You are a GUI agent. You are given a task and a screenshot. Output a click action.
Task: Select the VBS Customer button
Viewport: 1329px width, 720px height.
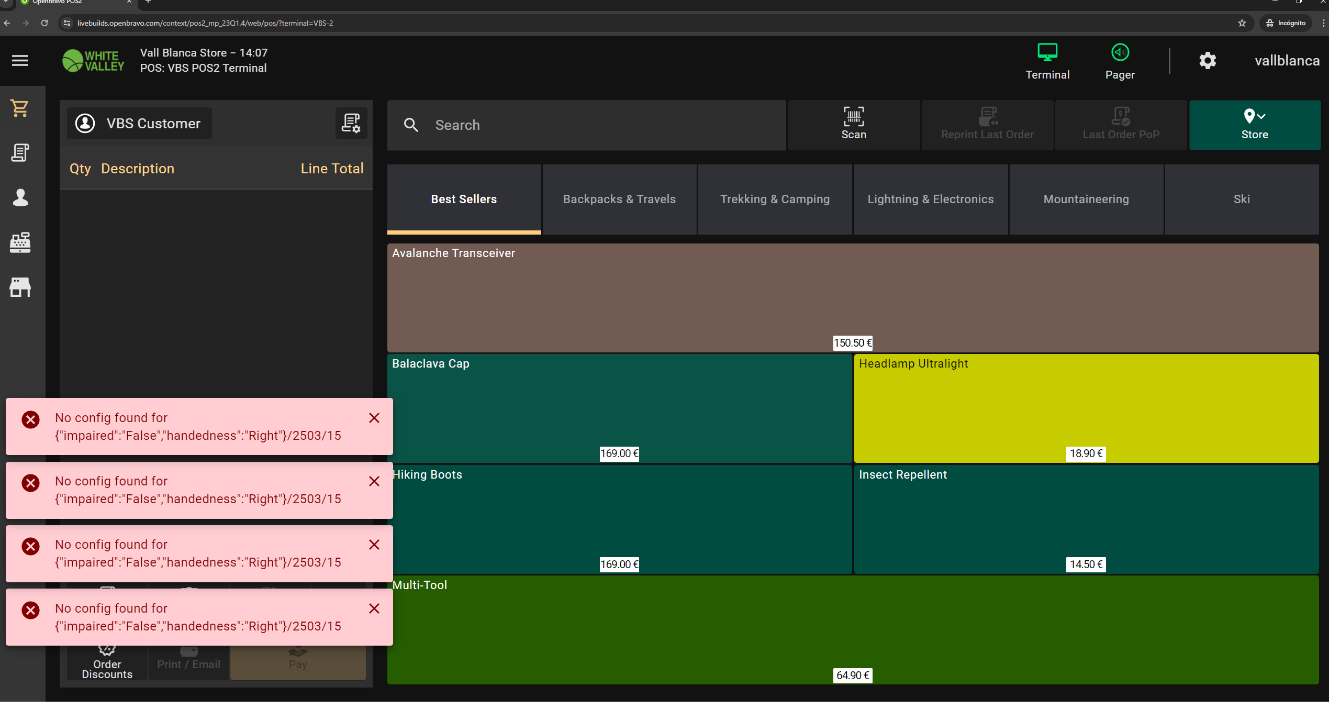pos(139,124)
